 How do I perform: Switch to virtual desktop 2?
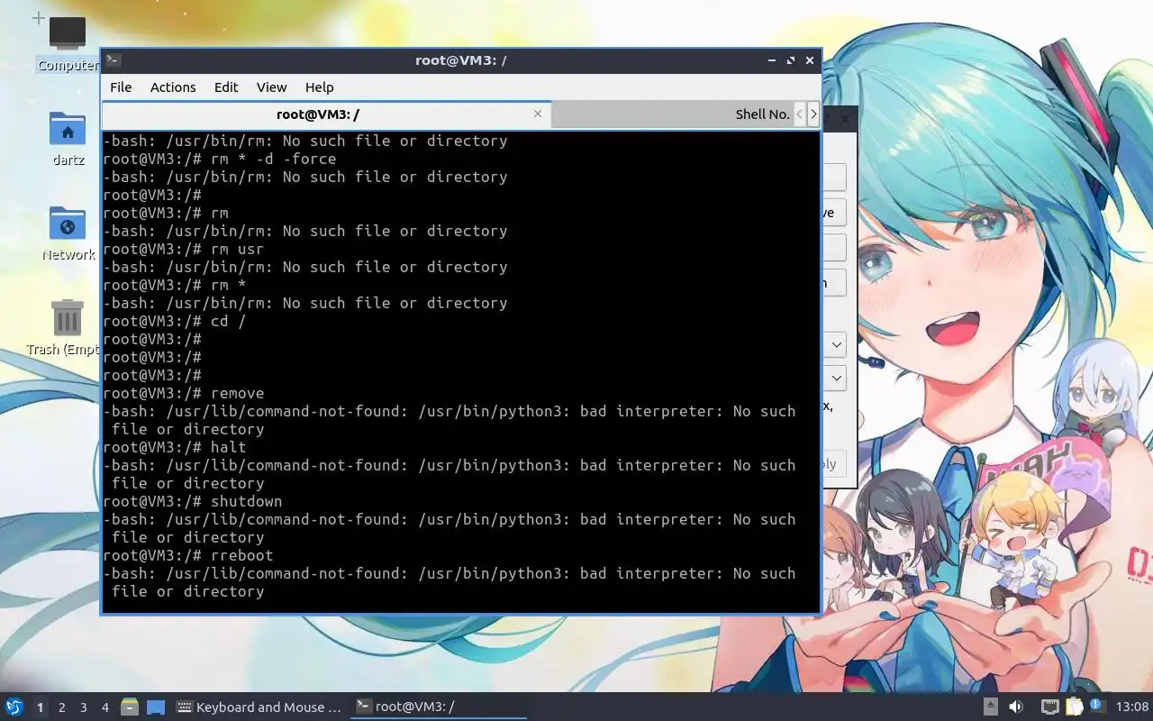(61, 707)
